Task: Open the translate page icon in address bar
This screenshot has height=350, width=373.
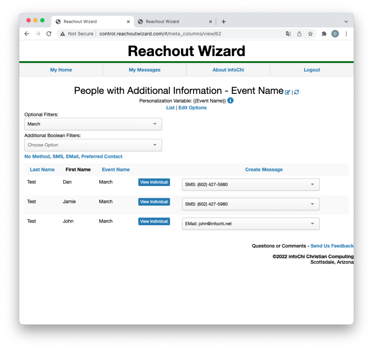Action: 288,34
